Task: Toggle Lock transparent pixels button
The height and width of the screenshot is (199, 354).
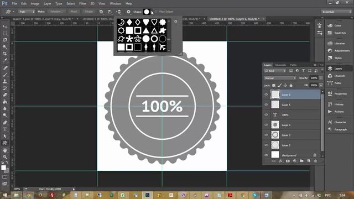Action: [274, 85]
